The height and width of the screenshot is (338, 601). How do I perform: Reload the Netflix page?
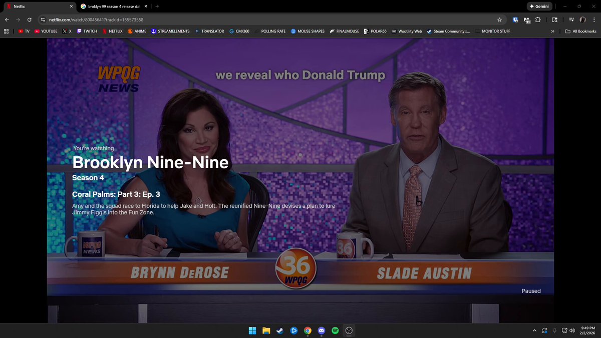[30, 20]
